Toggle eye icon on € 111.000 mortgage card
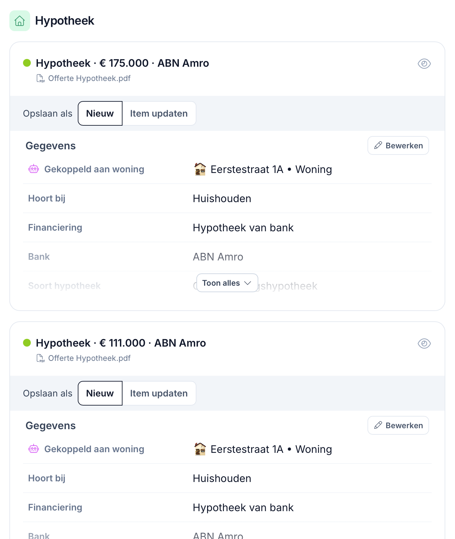The width and height of the screenshot is (455, 539). tap(424, 344)
